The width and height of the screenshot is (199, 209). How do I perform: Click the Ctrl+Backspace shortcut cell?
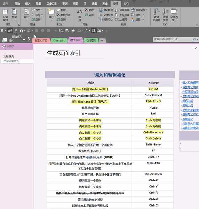153,133
